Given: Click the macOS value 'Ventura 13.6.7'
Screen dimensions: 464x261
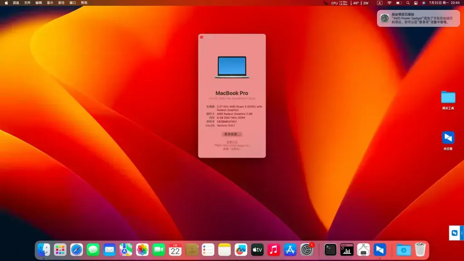Looking at the screenshot, I should (x=226, y=126).
